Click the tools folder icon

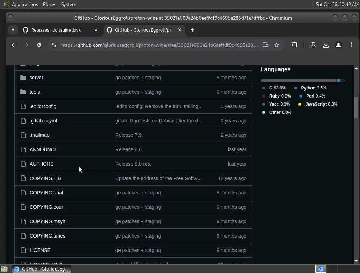23,92
